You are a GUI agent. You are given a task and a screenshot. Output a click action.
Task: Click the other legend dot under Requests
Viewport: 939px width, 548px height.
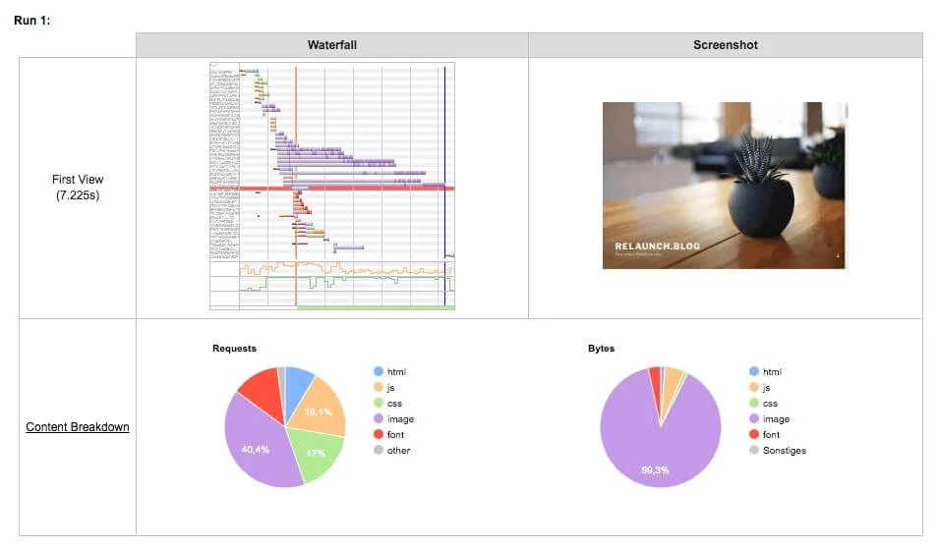coord(379,450)
